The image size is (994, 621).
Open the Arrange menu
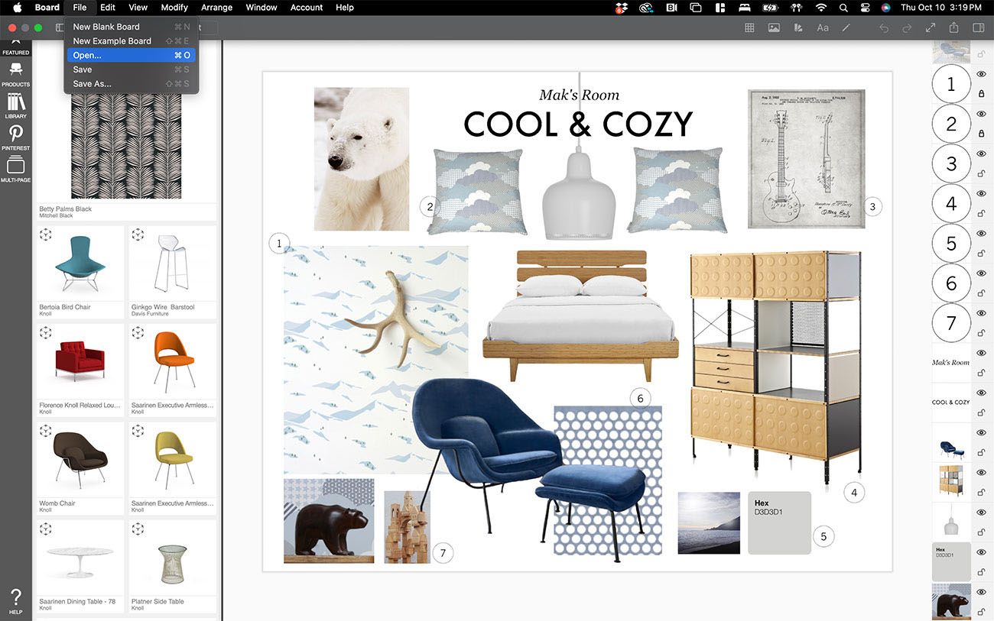pos(216,8)
